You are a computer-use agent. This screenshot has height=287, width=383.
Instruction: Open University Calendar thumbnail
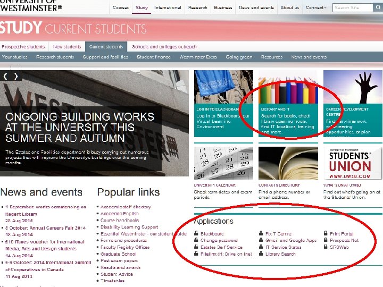[x=223, y=163]
